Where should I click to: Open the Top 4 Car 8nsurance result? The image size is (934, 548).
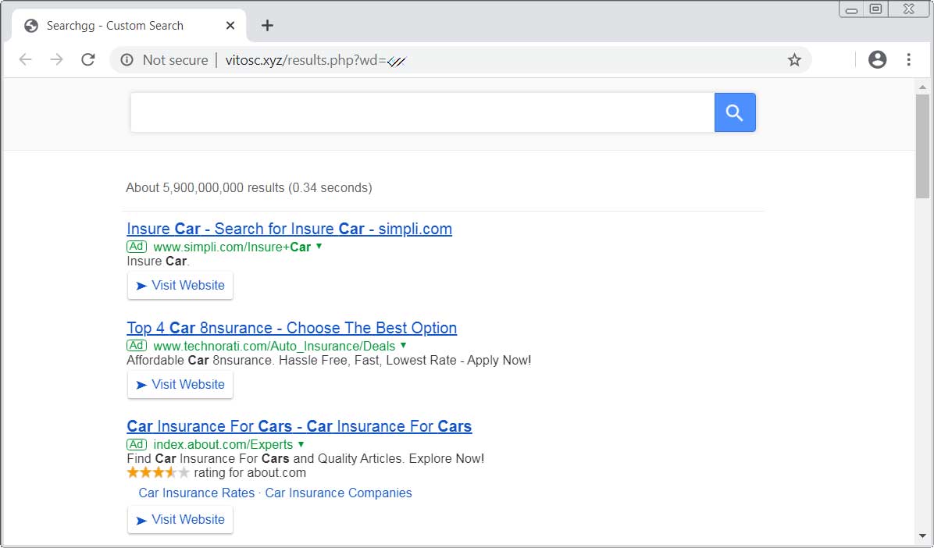291,328
